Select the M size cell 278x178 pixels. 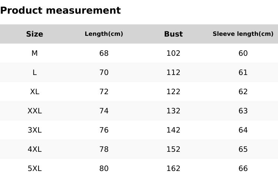(34, 53)
